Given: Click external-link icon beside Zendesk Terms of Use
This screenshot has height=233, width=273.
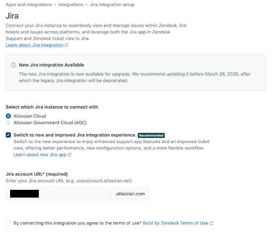Looking at the screenshot, I should point(211,223).
